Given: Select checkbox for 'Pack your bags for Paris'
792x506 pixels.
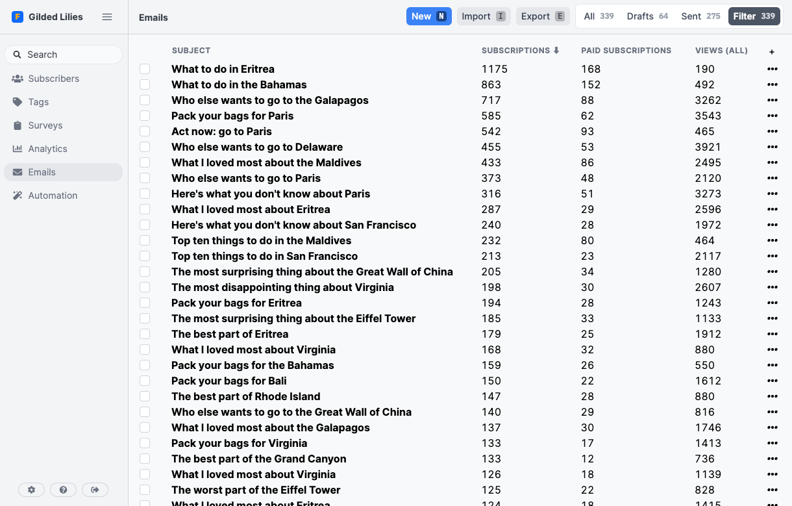Looking at the screenshot, I should tap(145, 116).
